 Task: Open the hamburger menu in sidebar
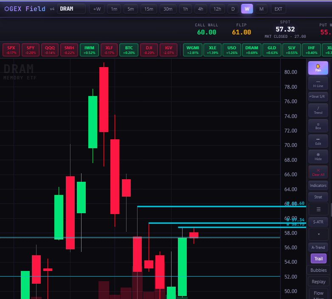318,209
